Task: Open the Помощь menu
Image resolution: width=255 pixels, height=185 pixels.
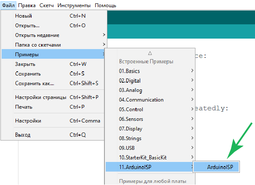Action: 105,5
